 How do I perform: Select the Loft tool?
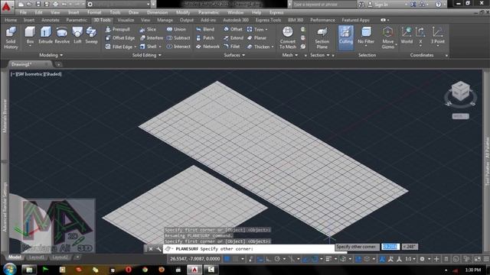(77, 35)
